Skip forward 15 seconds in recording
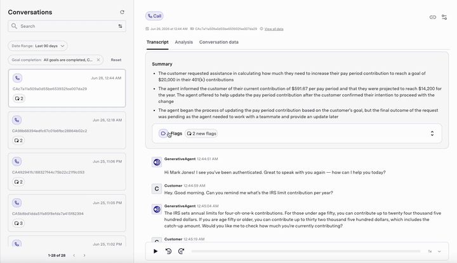The height and width of the screenshot is (263, 457). [182, 251]
